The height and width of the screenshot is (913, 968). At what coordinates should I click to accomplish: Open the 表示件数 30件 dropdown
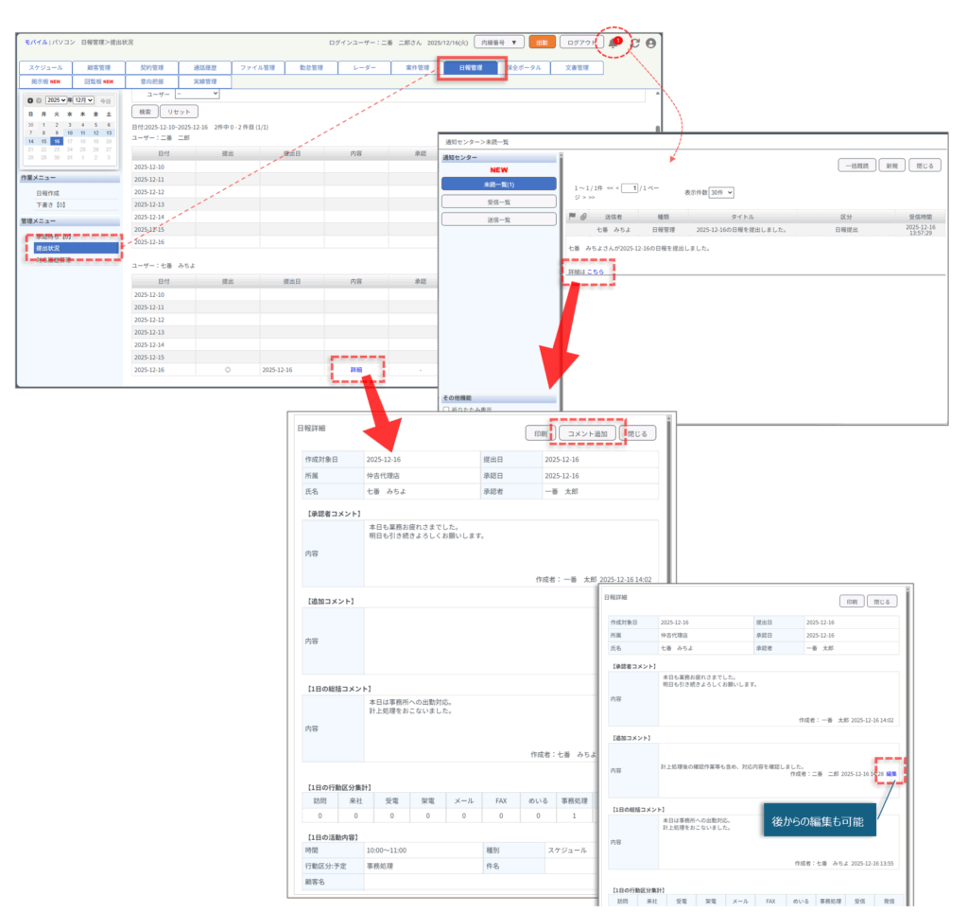tap(721, 192)
